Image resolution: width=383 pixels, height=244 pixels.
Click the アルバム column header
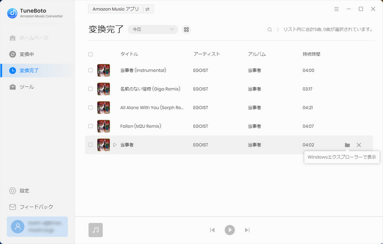pyautogui.click(x=257, y=54)
